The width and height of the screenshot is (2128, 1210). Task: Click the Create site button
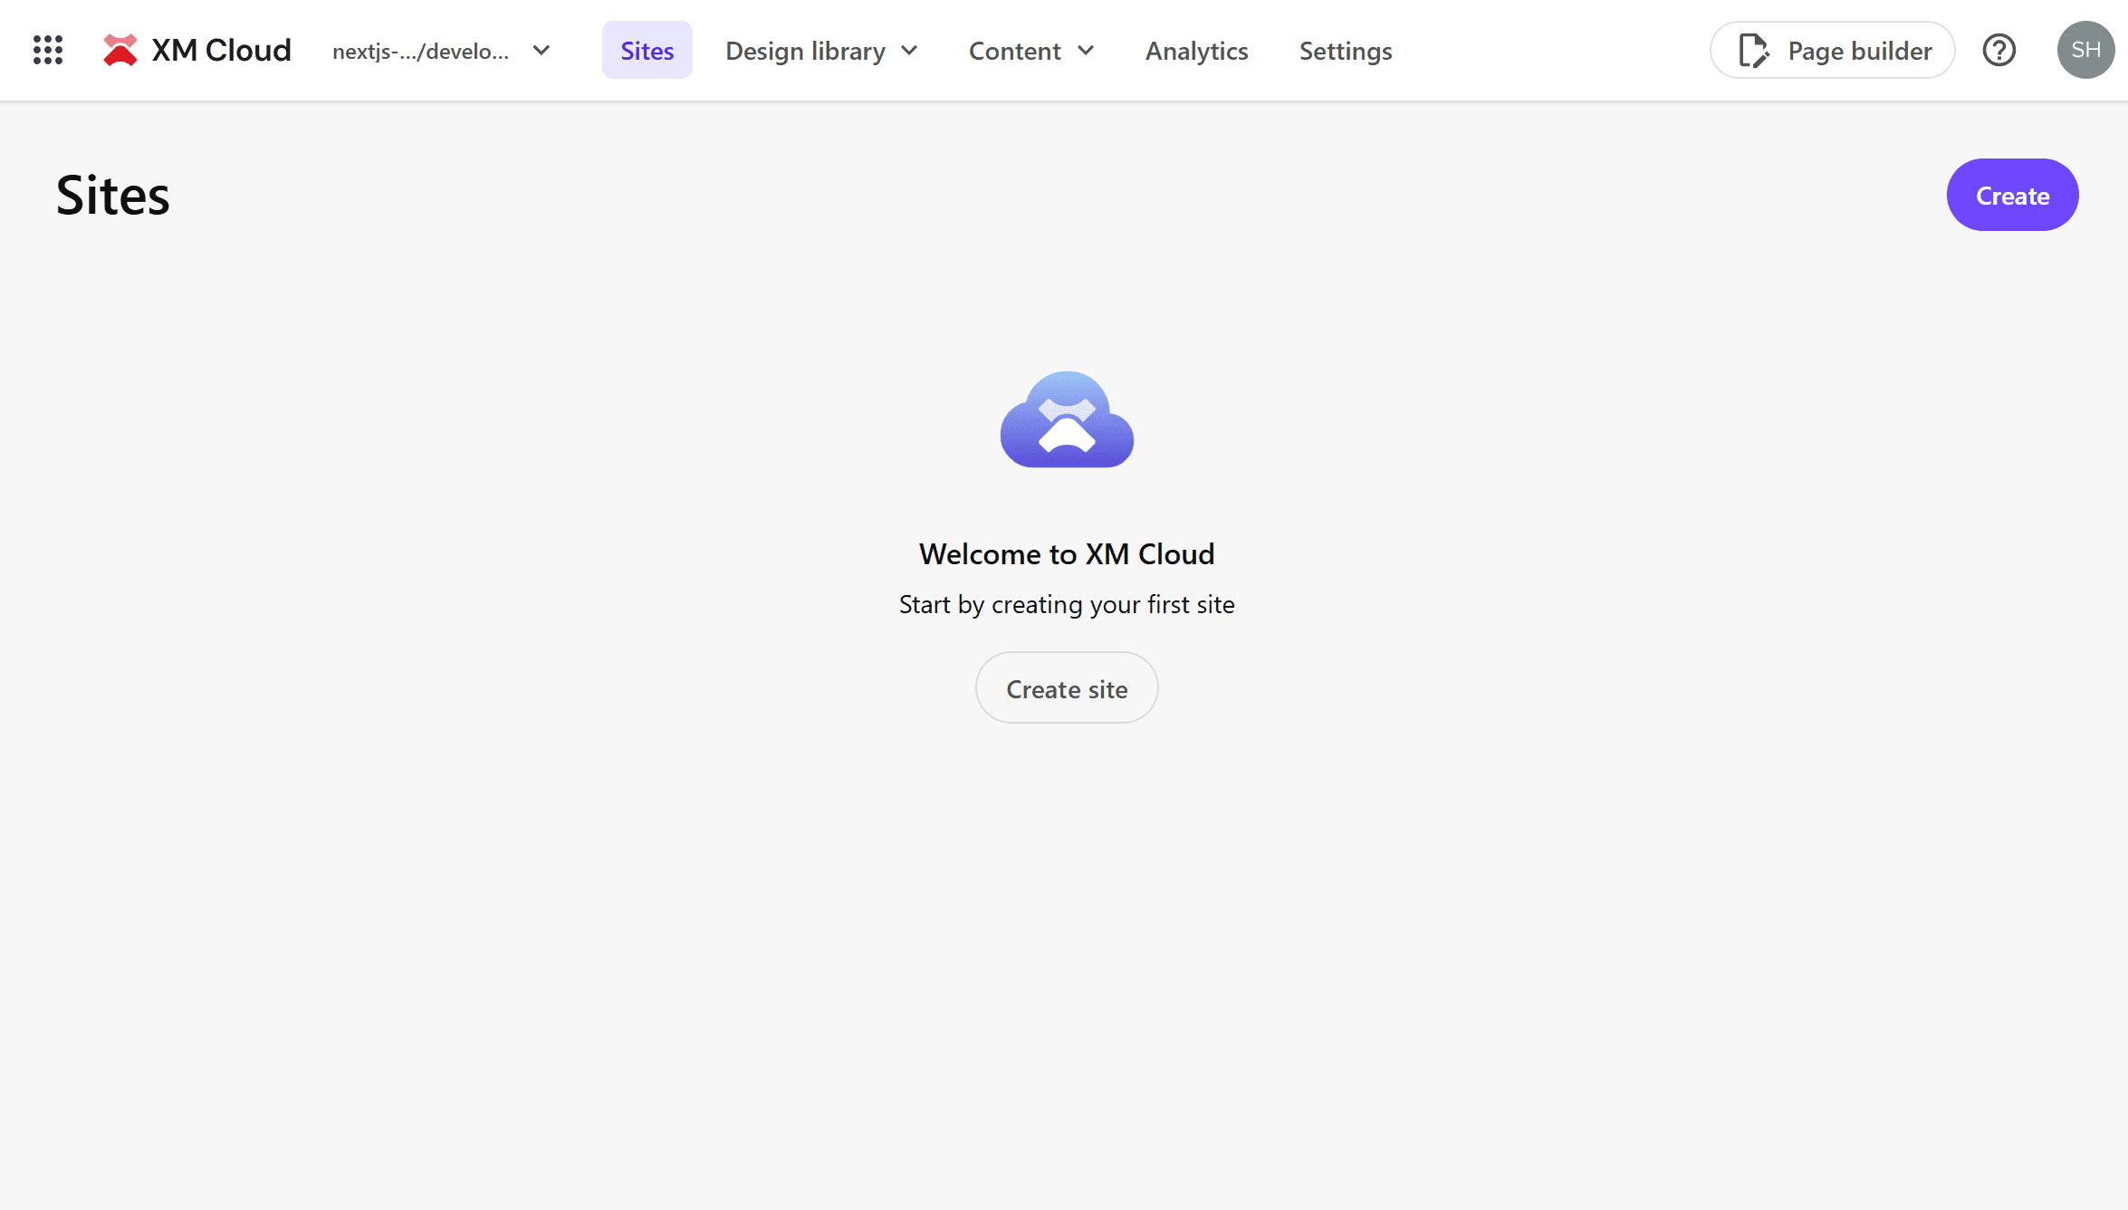[1067, 688]
